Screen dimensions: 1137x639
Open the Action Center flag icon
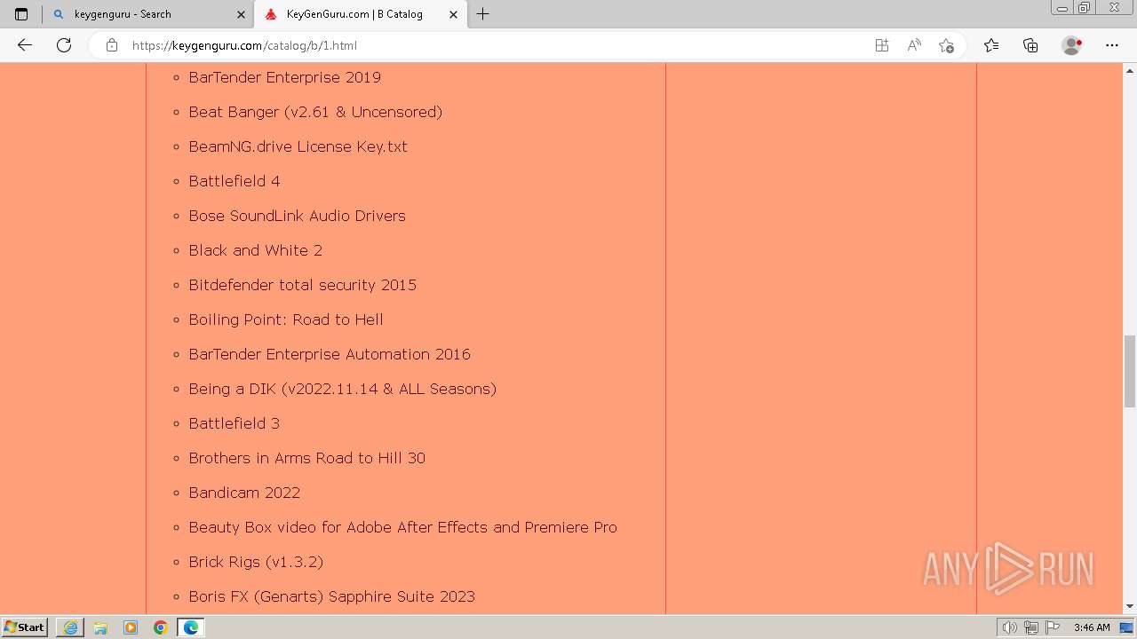click(x=1053, y=627)
